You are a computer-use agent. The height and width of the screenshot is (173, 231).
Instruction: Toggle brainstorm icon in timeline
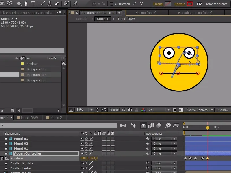click(168, 125)
